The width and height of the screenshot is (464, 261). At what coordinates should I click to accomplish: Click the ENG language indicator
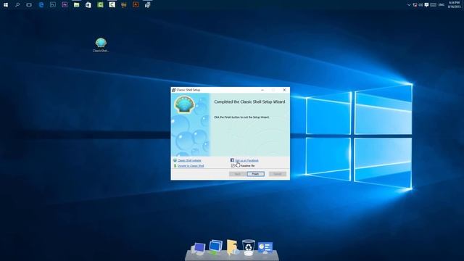click(x=442, y=5)
